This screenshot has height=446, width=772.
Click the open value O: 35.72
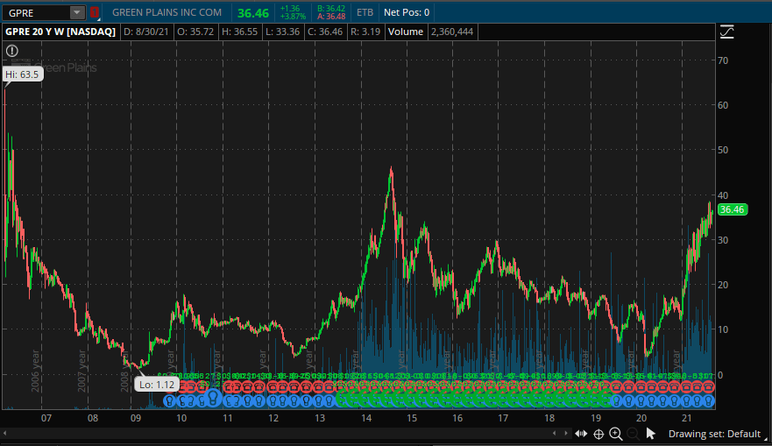pos(195,32)
